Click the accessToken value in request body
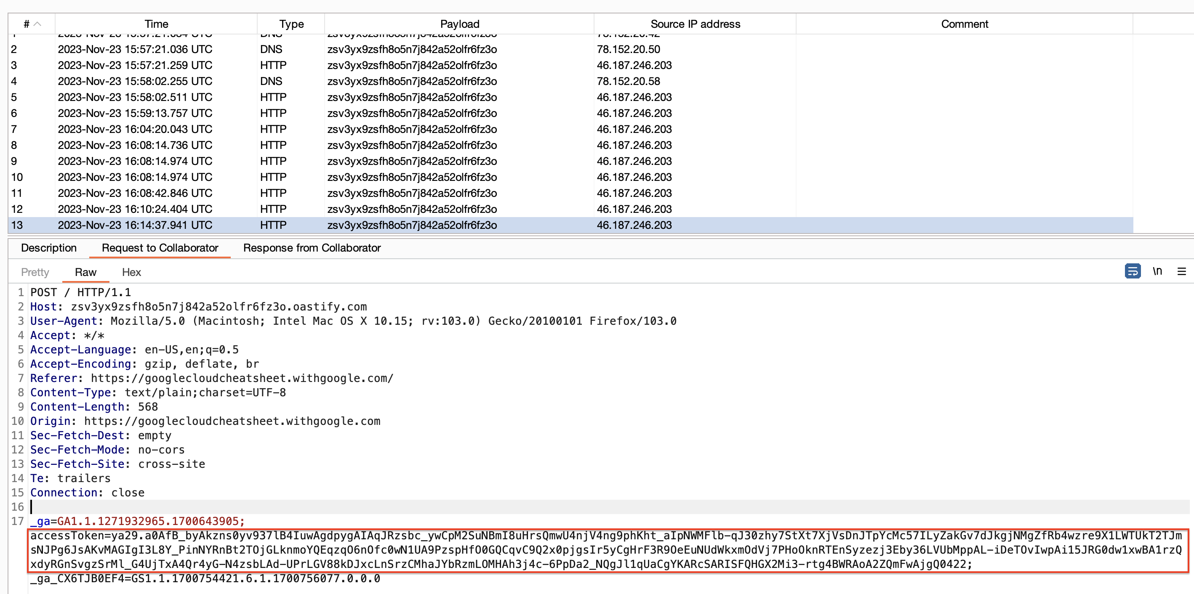1194x594 pixels. tap(602, 550)
